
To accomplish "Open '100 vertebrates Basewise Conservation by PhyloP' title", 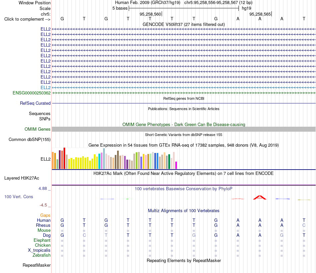I will coord(184,189).
